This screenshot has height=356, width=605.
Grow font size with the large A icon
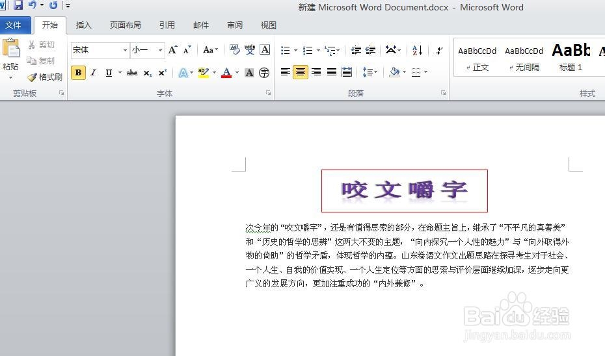pos(172,50)
